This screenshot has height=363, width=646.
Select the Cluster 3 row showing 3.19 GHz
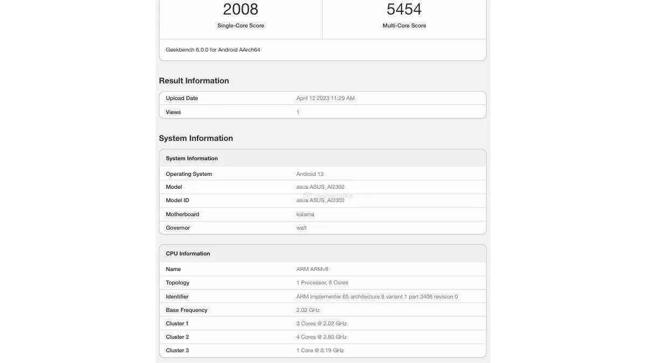coord(323,349)
